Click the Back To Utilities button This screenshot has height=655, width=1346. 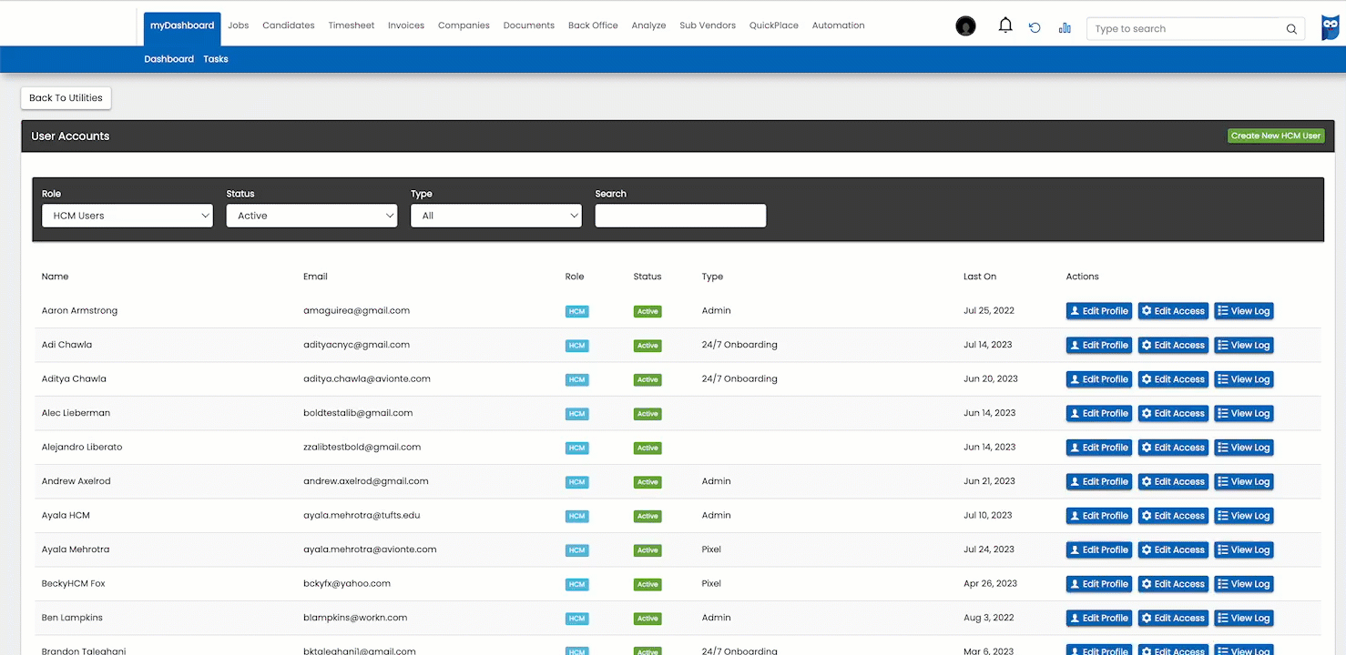(66, 98)
